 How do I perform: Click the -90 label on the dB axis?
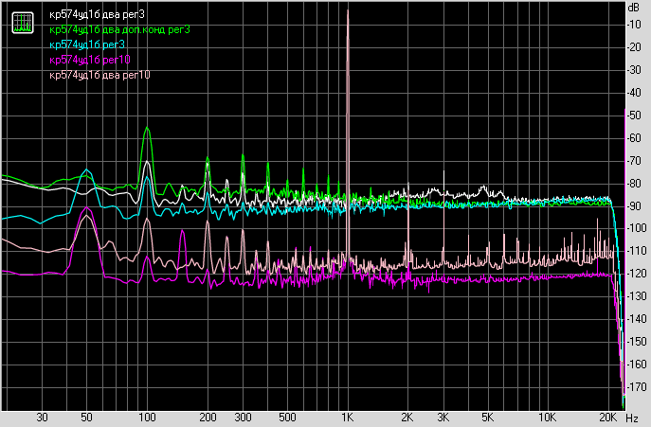pos(634,205)
